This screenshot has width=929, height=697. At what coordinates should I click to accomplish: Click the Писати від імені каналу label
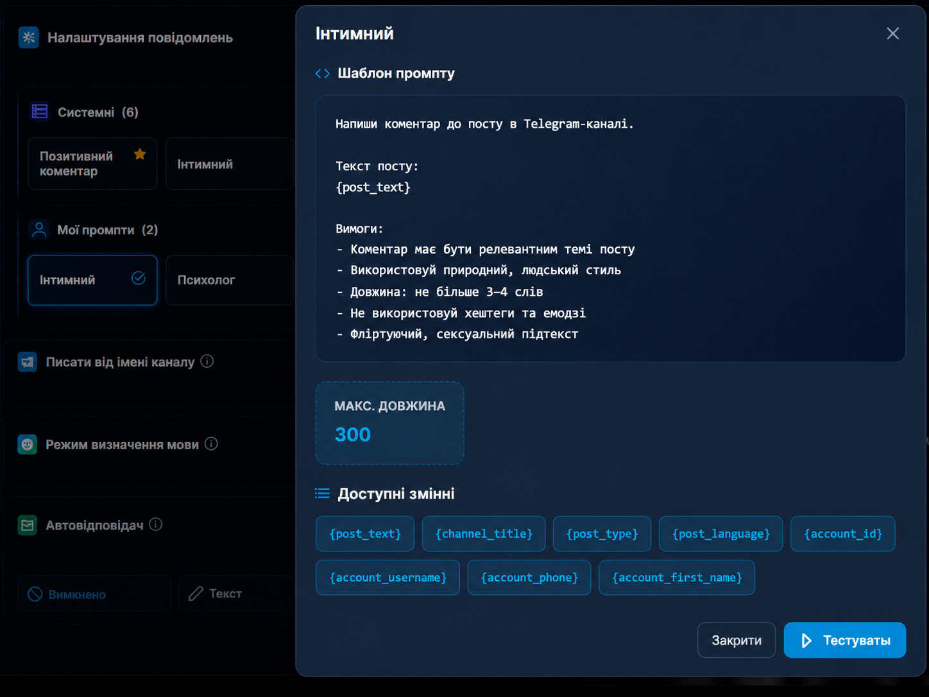point(120,362)
